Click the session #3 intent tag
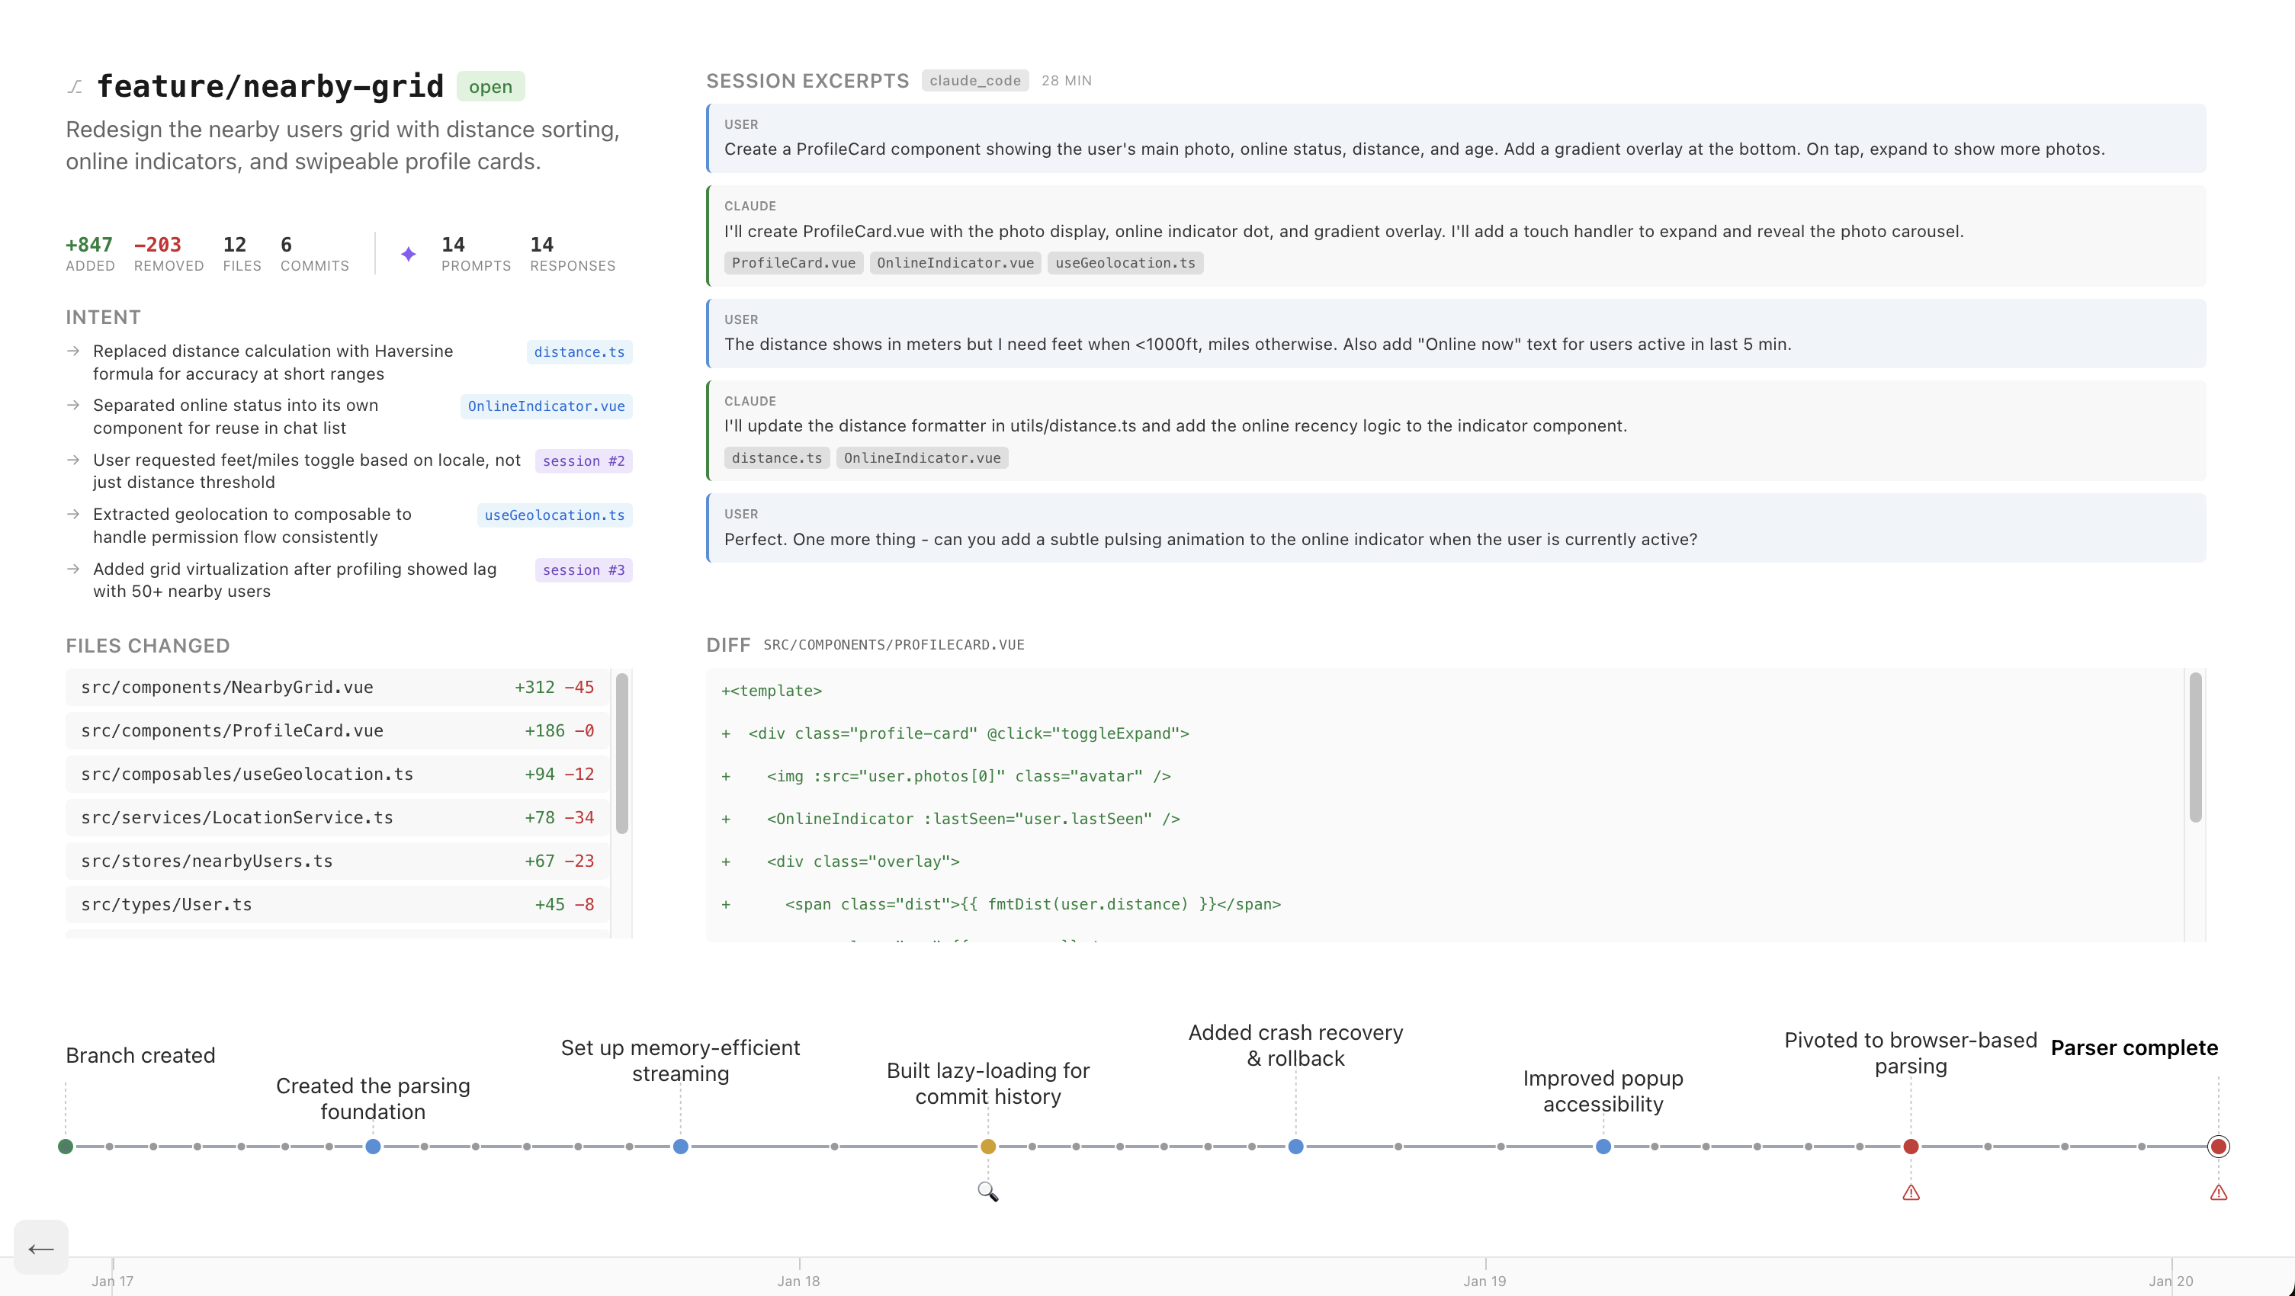This screenshot has height=1296, width=2295. (x=583, y=570)
